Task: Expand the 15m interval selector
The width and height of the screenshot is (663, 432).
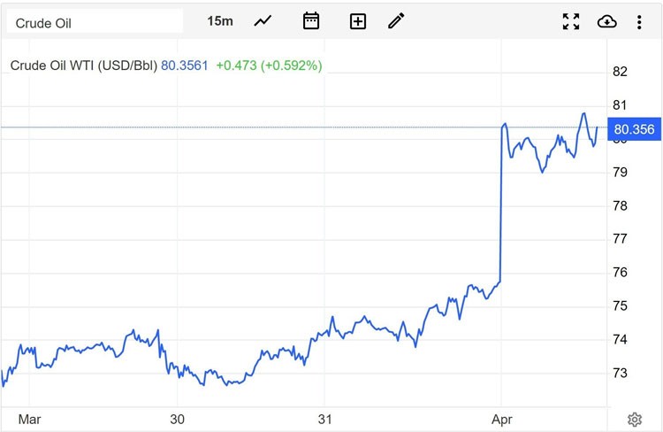Action: tap(220, 21)
